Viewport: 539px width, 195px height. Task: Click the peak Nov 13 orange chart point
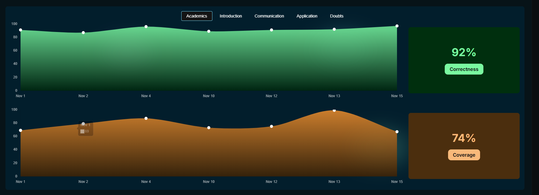(334, 110)
